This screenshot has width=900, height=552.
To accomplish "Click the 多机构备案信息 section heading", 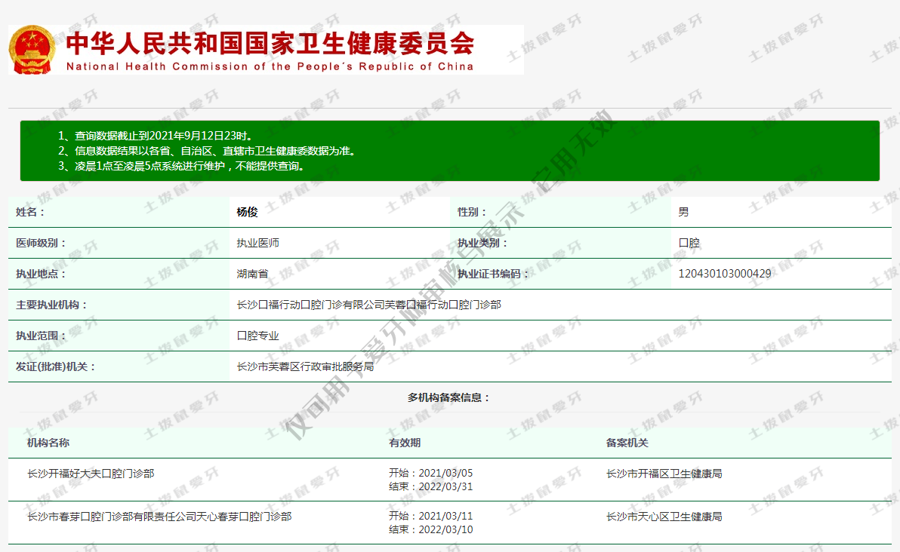I will click(x=449, y=397).
